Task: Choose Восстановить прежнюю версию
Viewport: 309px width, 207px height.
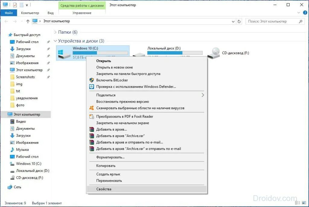Action: tap(147, 101)
